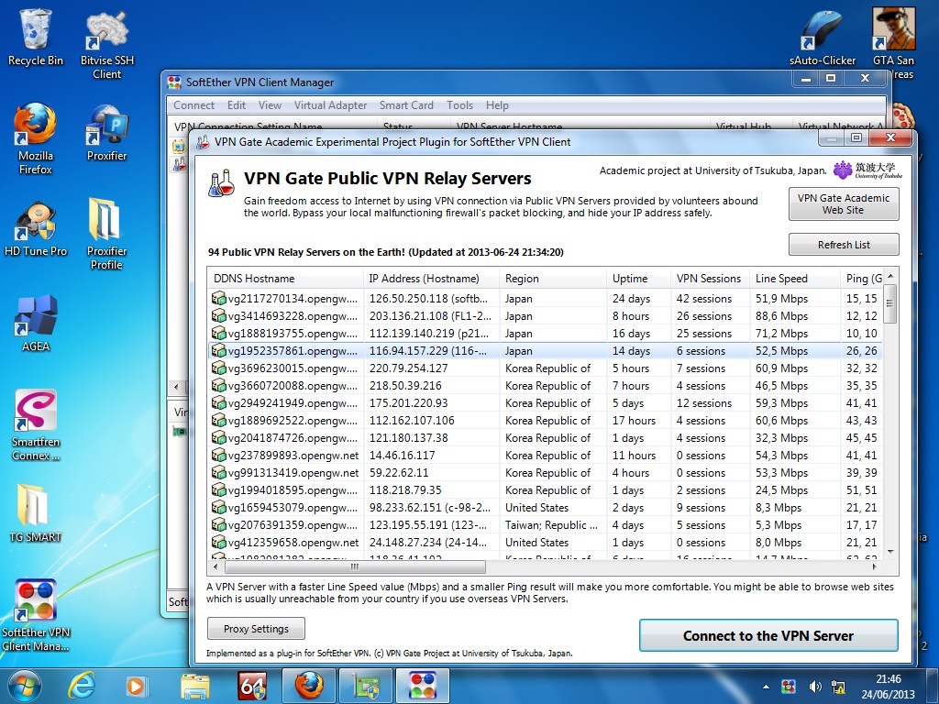Sort by Region column header

(553, 279)
